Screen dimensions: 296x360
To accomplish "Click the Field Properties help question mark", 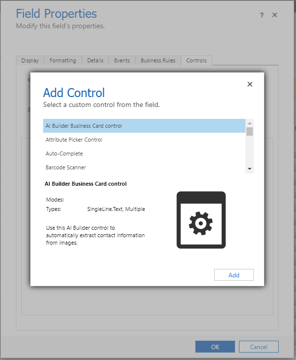I will [x=261, y=15].
